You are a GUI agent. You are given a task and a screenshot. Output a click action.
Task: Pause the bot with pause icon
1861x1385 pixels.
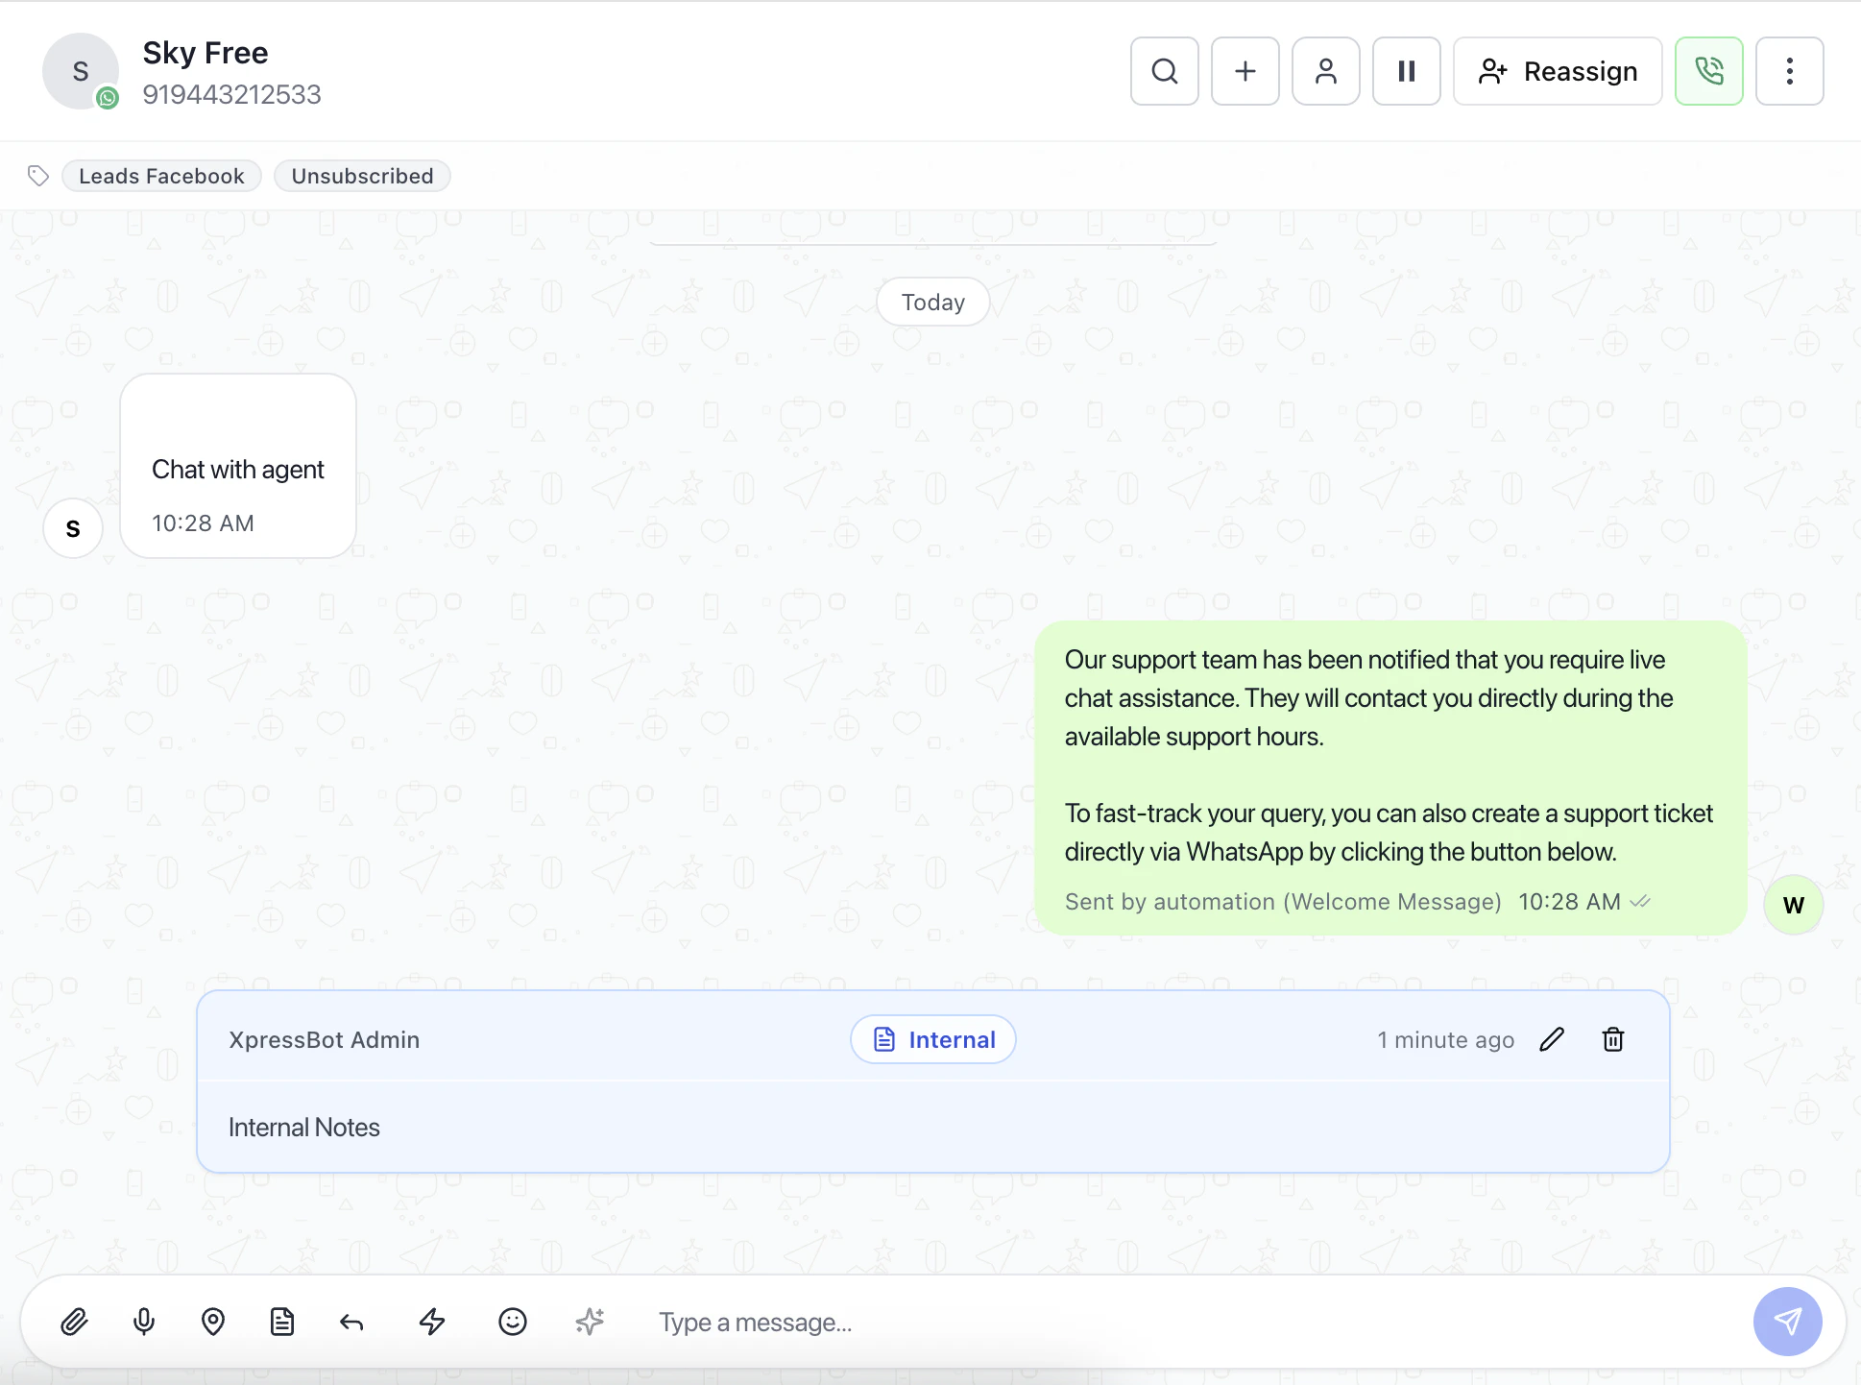coord(1406,71)
